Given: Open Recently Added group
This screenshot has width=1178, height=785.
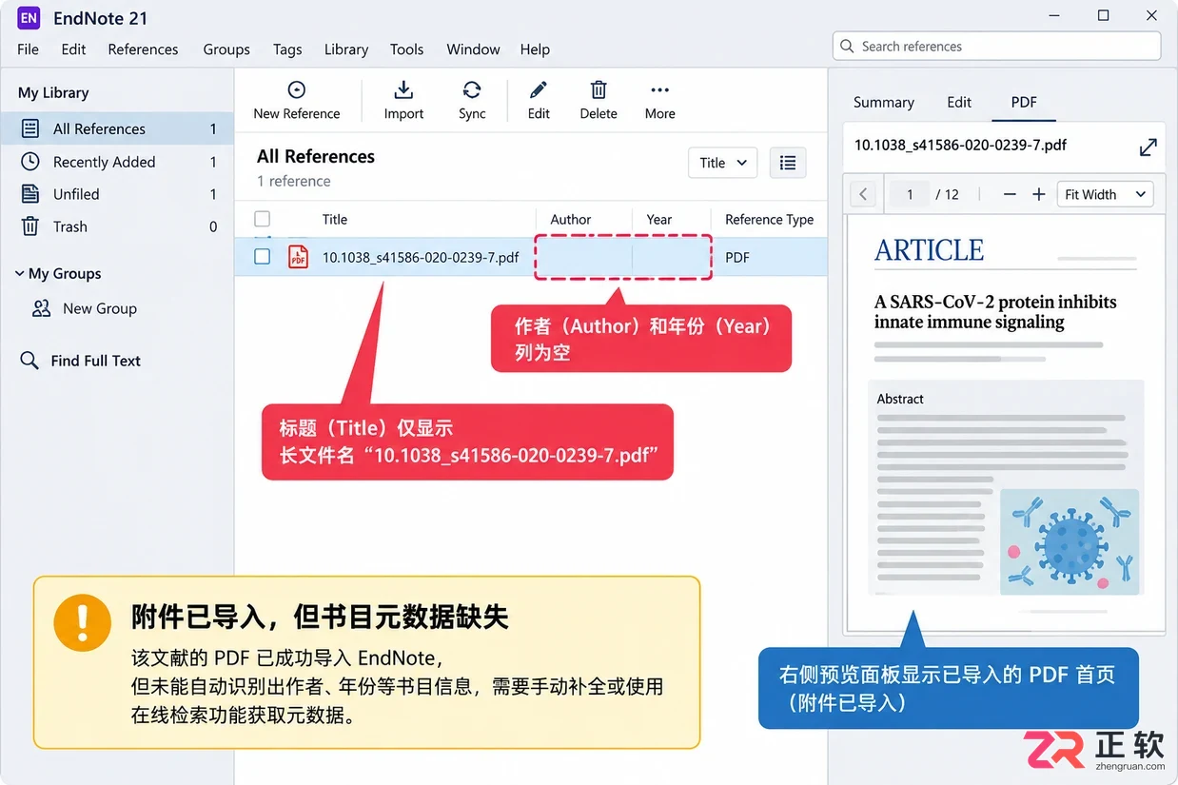Looking at the screenshot, I should click(x=117, y=162).
